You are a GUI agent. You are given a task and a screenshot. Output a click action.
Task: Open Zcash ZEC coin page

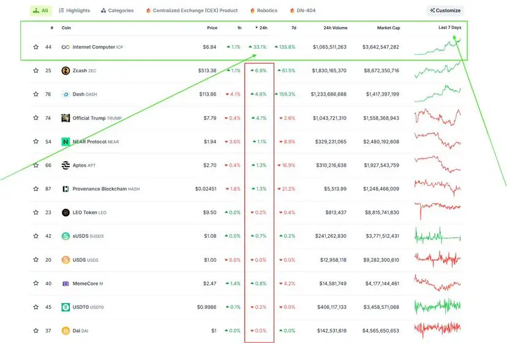(85, 70)
